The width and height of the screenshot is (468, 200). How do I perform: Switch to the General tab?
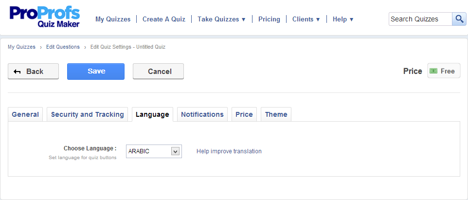pos(25,114)
